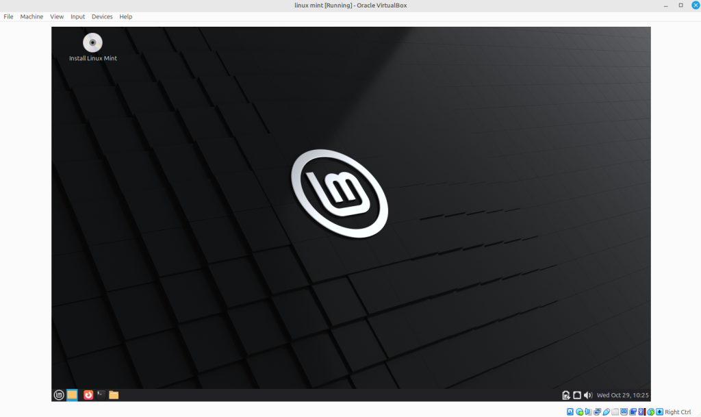Open the panel clock showing Wed Oct 29
Viewport: 701px width, 417px height.
click(622, 395)
